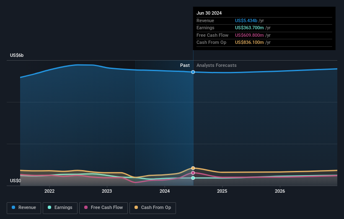The height and width of the screenshot is (219, 344).
Task: Click the Revenue row label in tooltip
Action: (205, 20)
